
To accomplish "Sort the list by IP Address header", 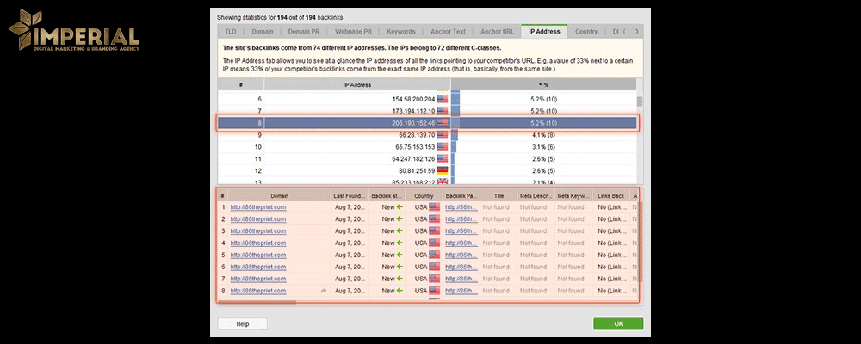I will pyautogui.click(x=357, y=85).
